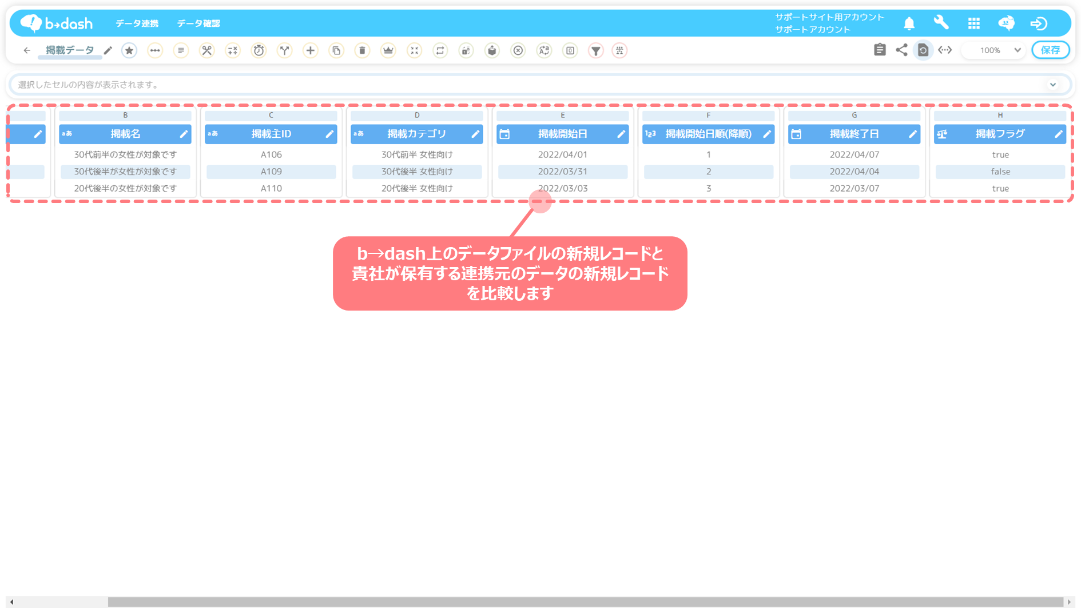The image size is (1081, 608).
Task: Edit the 掲載データ file name pencil
Action: pyautogui.click(x=108, y=50)
